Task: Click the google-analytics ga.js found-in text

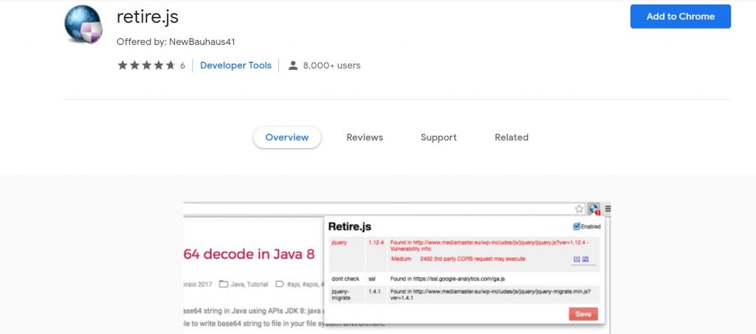Action: pyautogui.click(x=447, y=279)
